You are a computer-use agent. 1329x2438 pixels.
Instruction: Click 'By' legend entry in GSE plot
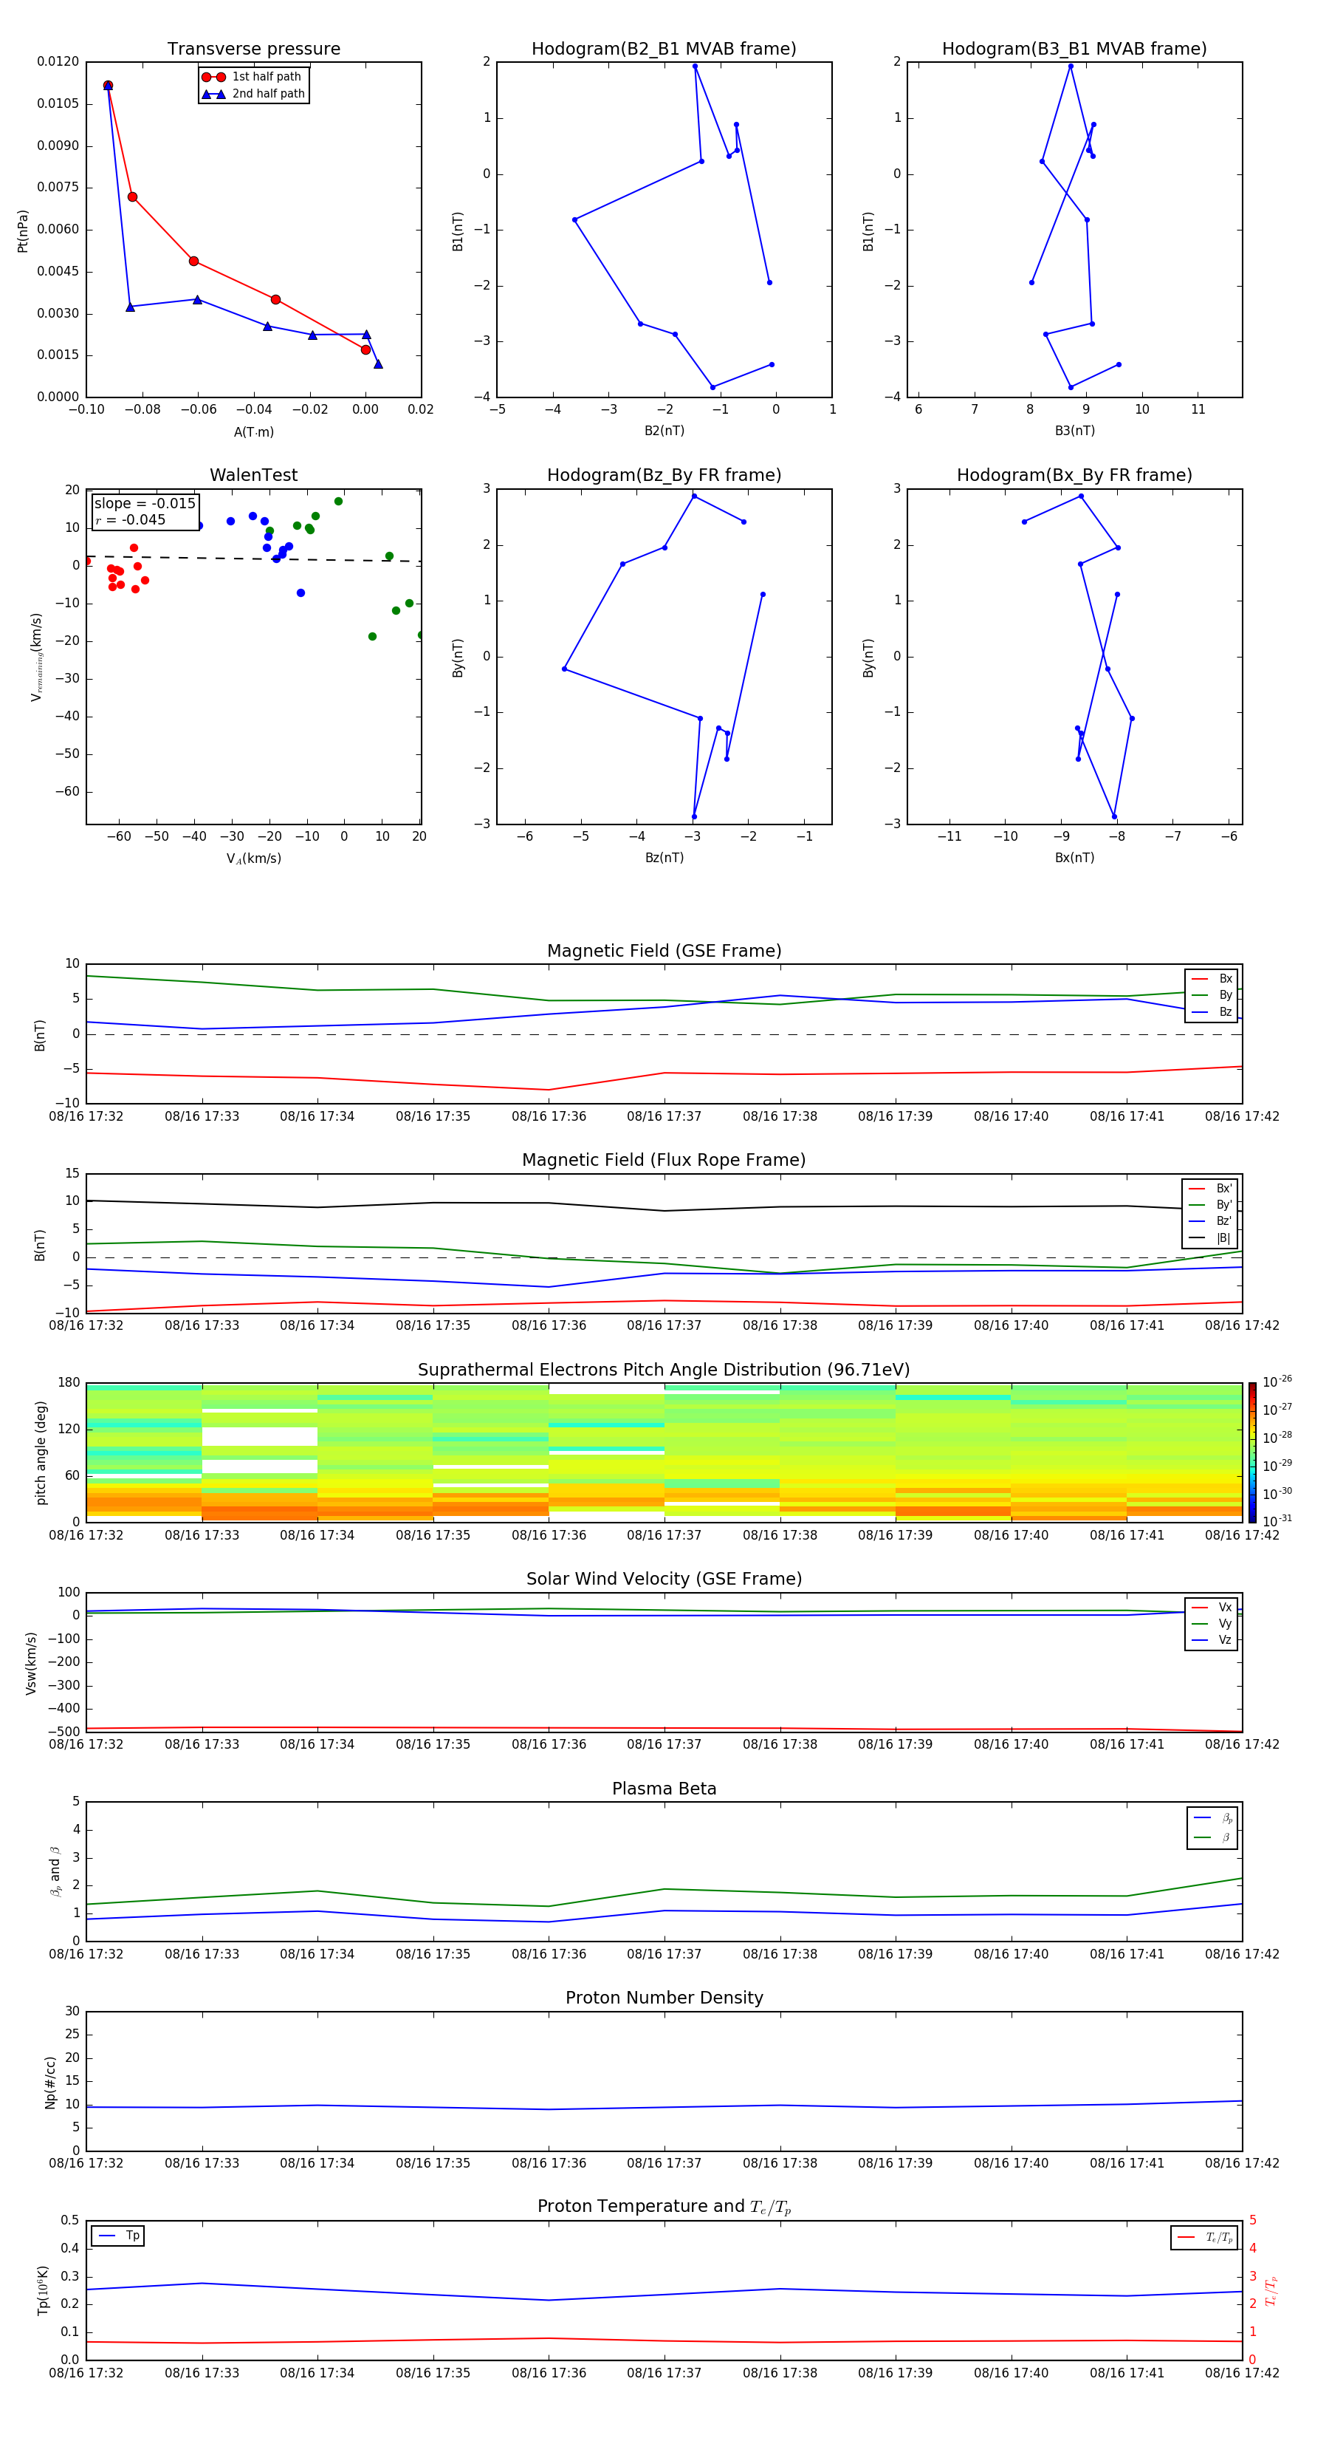click(1212, 996)
